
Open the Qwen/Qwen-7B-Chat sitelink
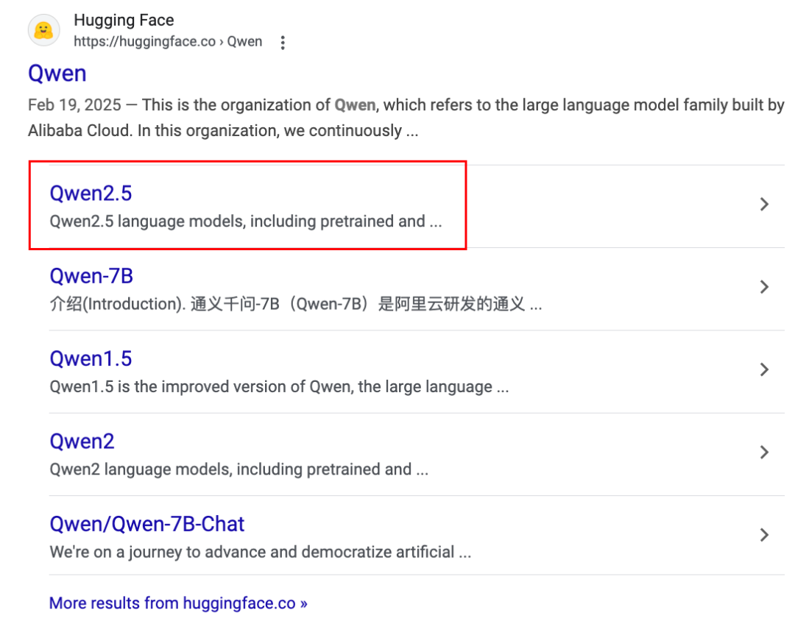[146, 524]
